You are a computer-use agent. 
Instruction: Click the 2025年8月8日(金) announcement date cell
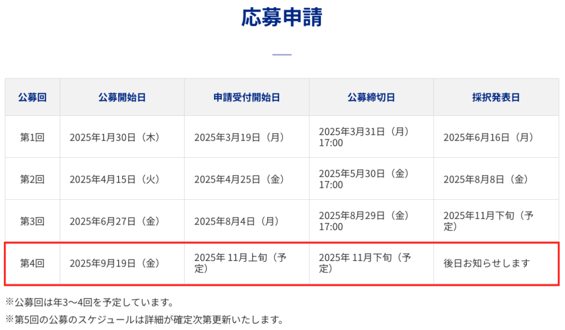tap(486, 179)
